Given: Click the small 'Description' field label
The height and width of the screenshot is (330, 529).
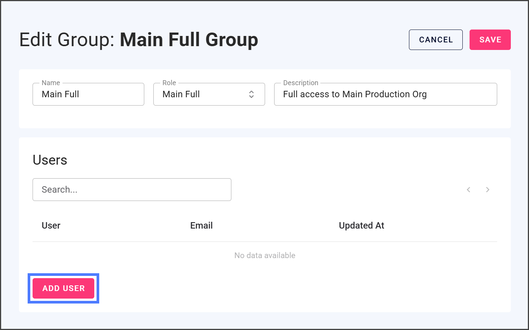Looking at the screenshot, I should tap(301, 83).
